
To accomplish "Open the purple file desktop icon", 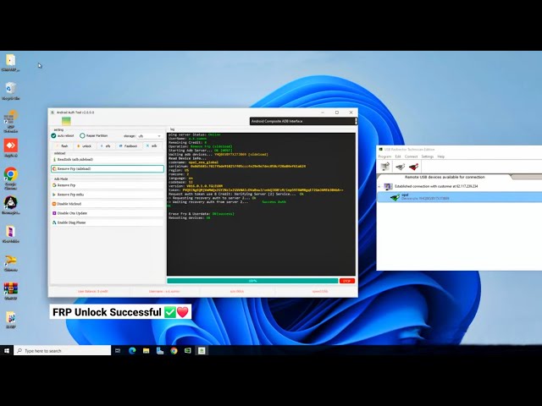I will pos(10,233).
